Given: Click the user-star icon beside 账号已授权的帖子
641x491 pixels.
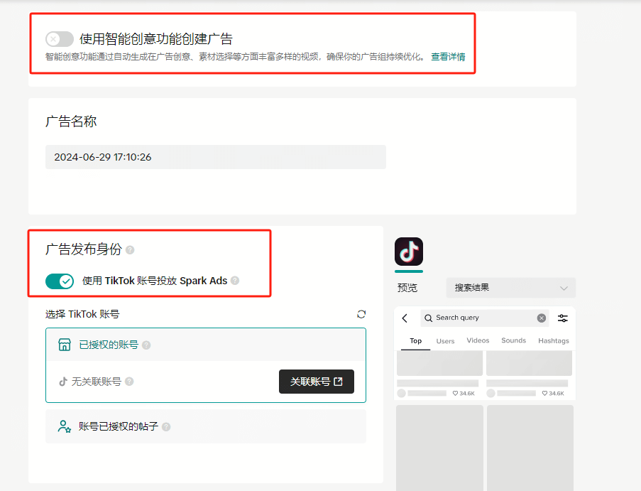Looking at the screenshot, I should coord(65,426).
